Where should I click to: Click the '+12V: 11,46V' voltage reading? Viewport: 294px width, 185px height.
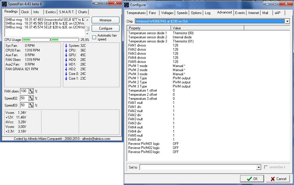[x=16, y=117]
